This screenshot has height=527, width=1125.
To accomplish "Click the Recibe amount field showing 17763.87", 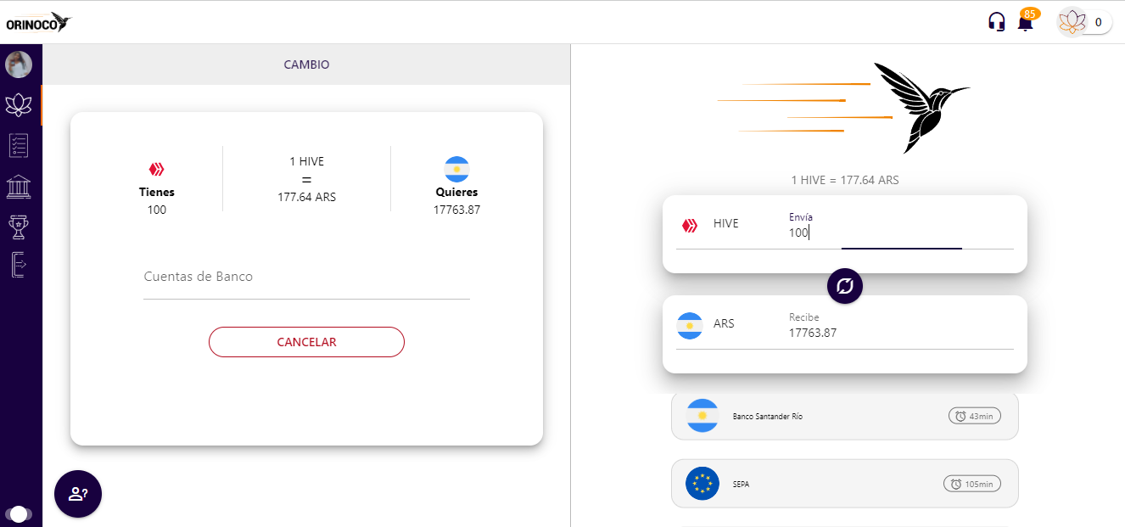I will coord(901,333).
